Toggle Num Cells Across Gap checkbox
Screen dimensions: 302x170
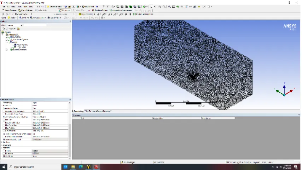(4, 114)
